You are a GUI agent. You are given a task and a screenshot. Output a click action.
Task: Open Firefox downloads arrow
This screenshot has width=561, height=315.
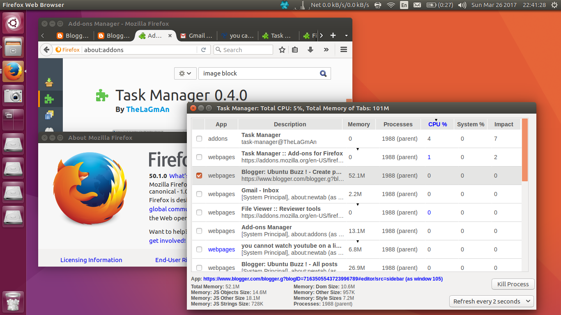click(310, 50)
